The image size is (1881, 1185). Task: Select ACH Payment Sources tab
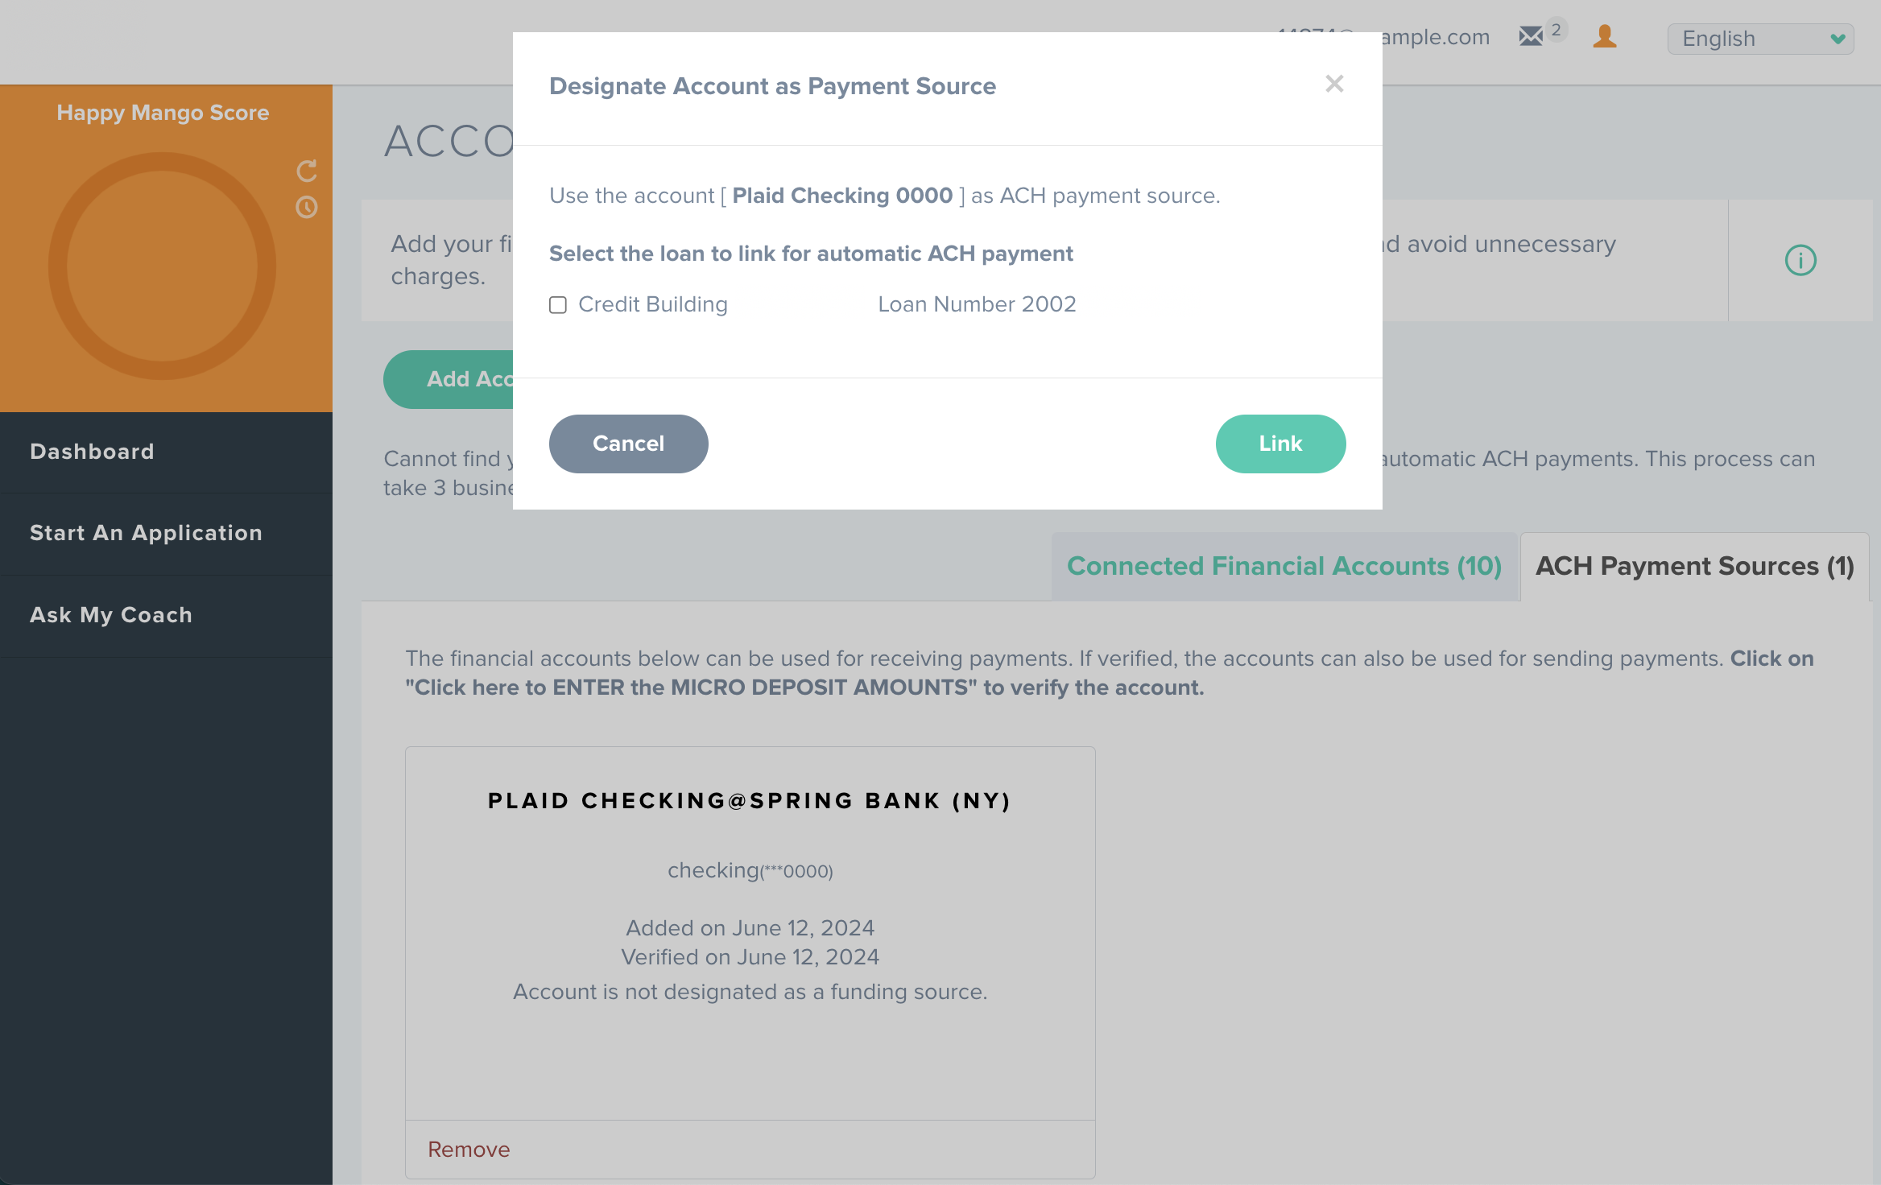tap(1694, 566)
